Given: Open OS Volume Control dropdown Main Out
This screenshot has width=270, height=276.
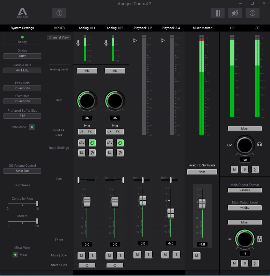Looking at the screenshot, I should tap(22, 171).
